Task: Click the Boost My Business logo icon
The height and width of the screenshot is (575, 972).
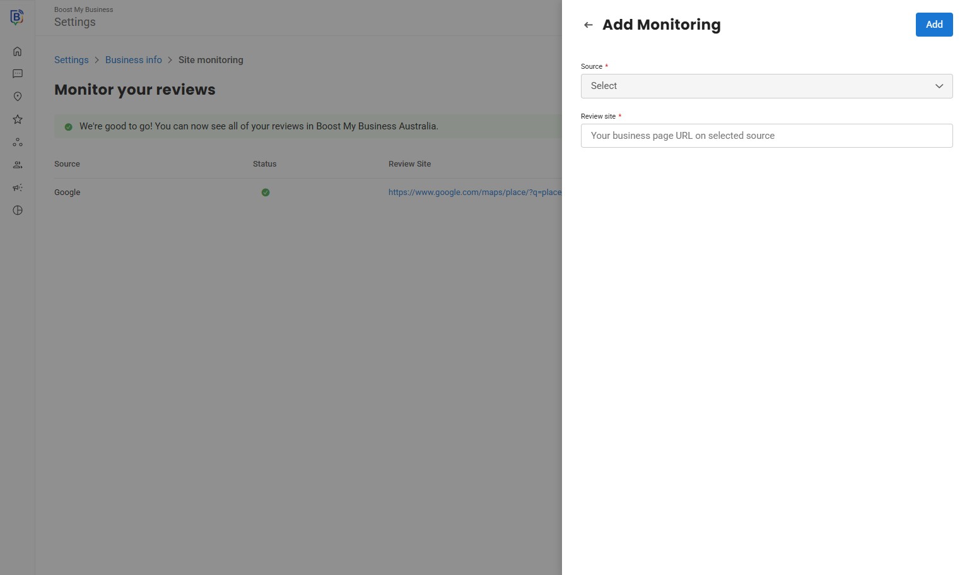Action: 17,17
